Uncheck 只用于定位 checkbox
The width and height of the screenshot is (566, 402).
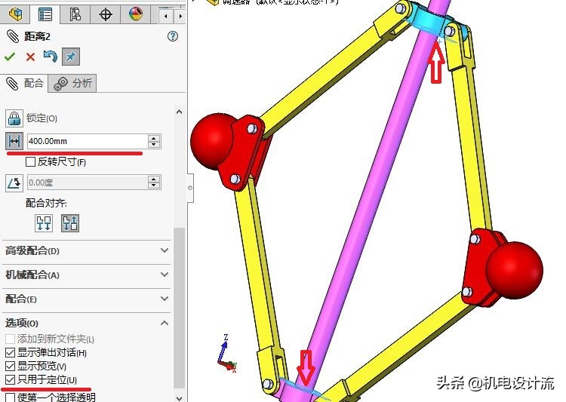pos(10,379)
